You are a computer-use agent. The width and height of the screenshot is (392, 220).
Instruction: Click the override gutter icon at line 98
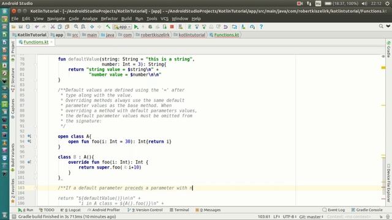click(x=29, y=162)
